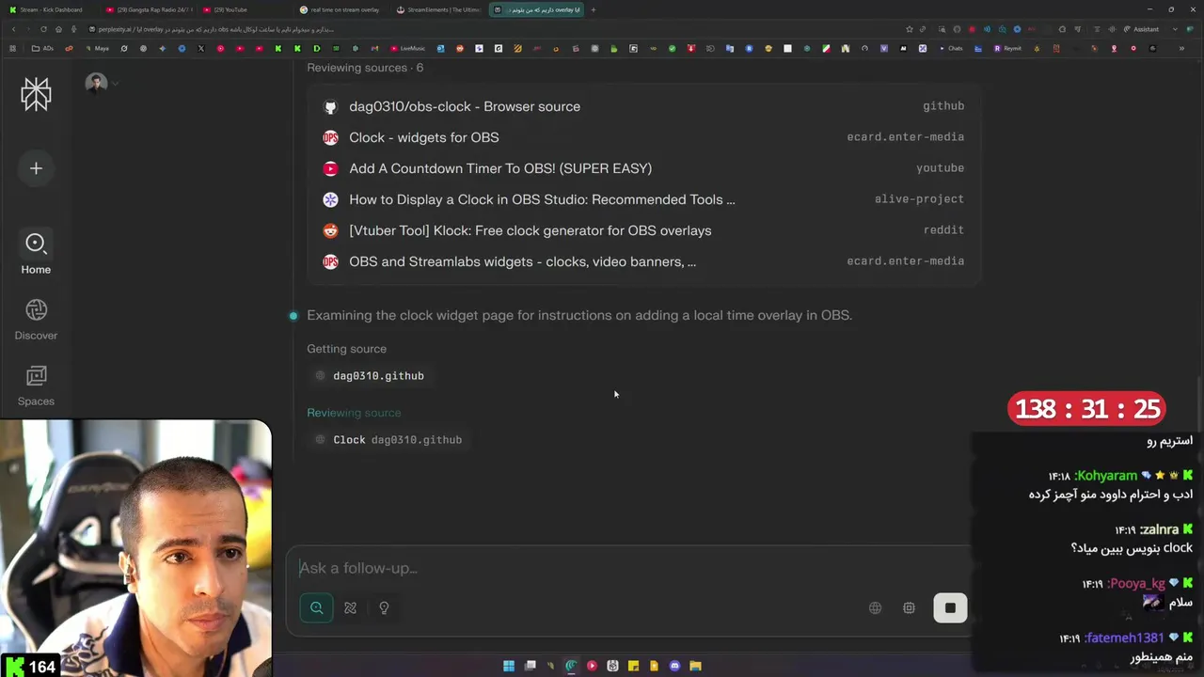Open File Explorer from the taskbar
The width and height of the screenshot is (1204, 677).
pos(695,666)
